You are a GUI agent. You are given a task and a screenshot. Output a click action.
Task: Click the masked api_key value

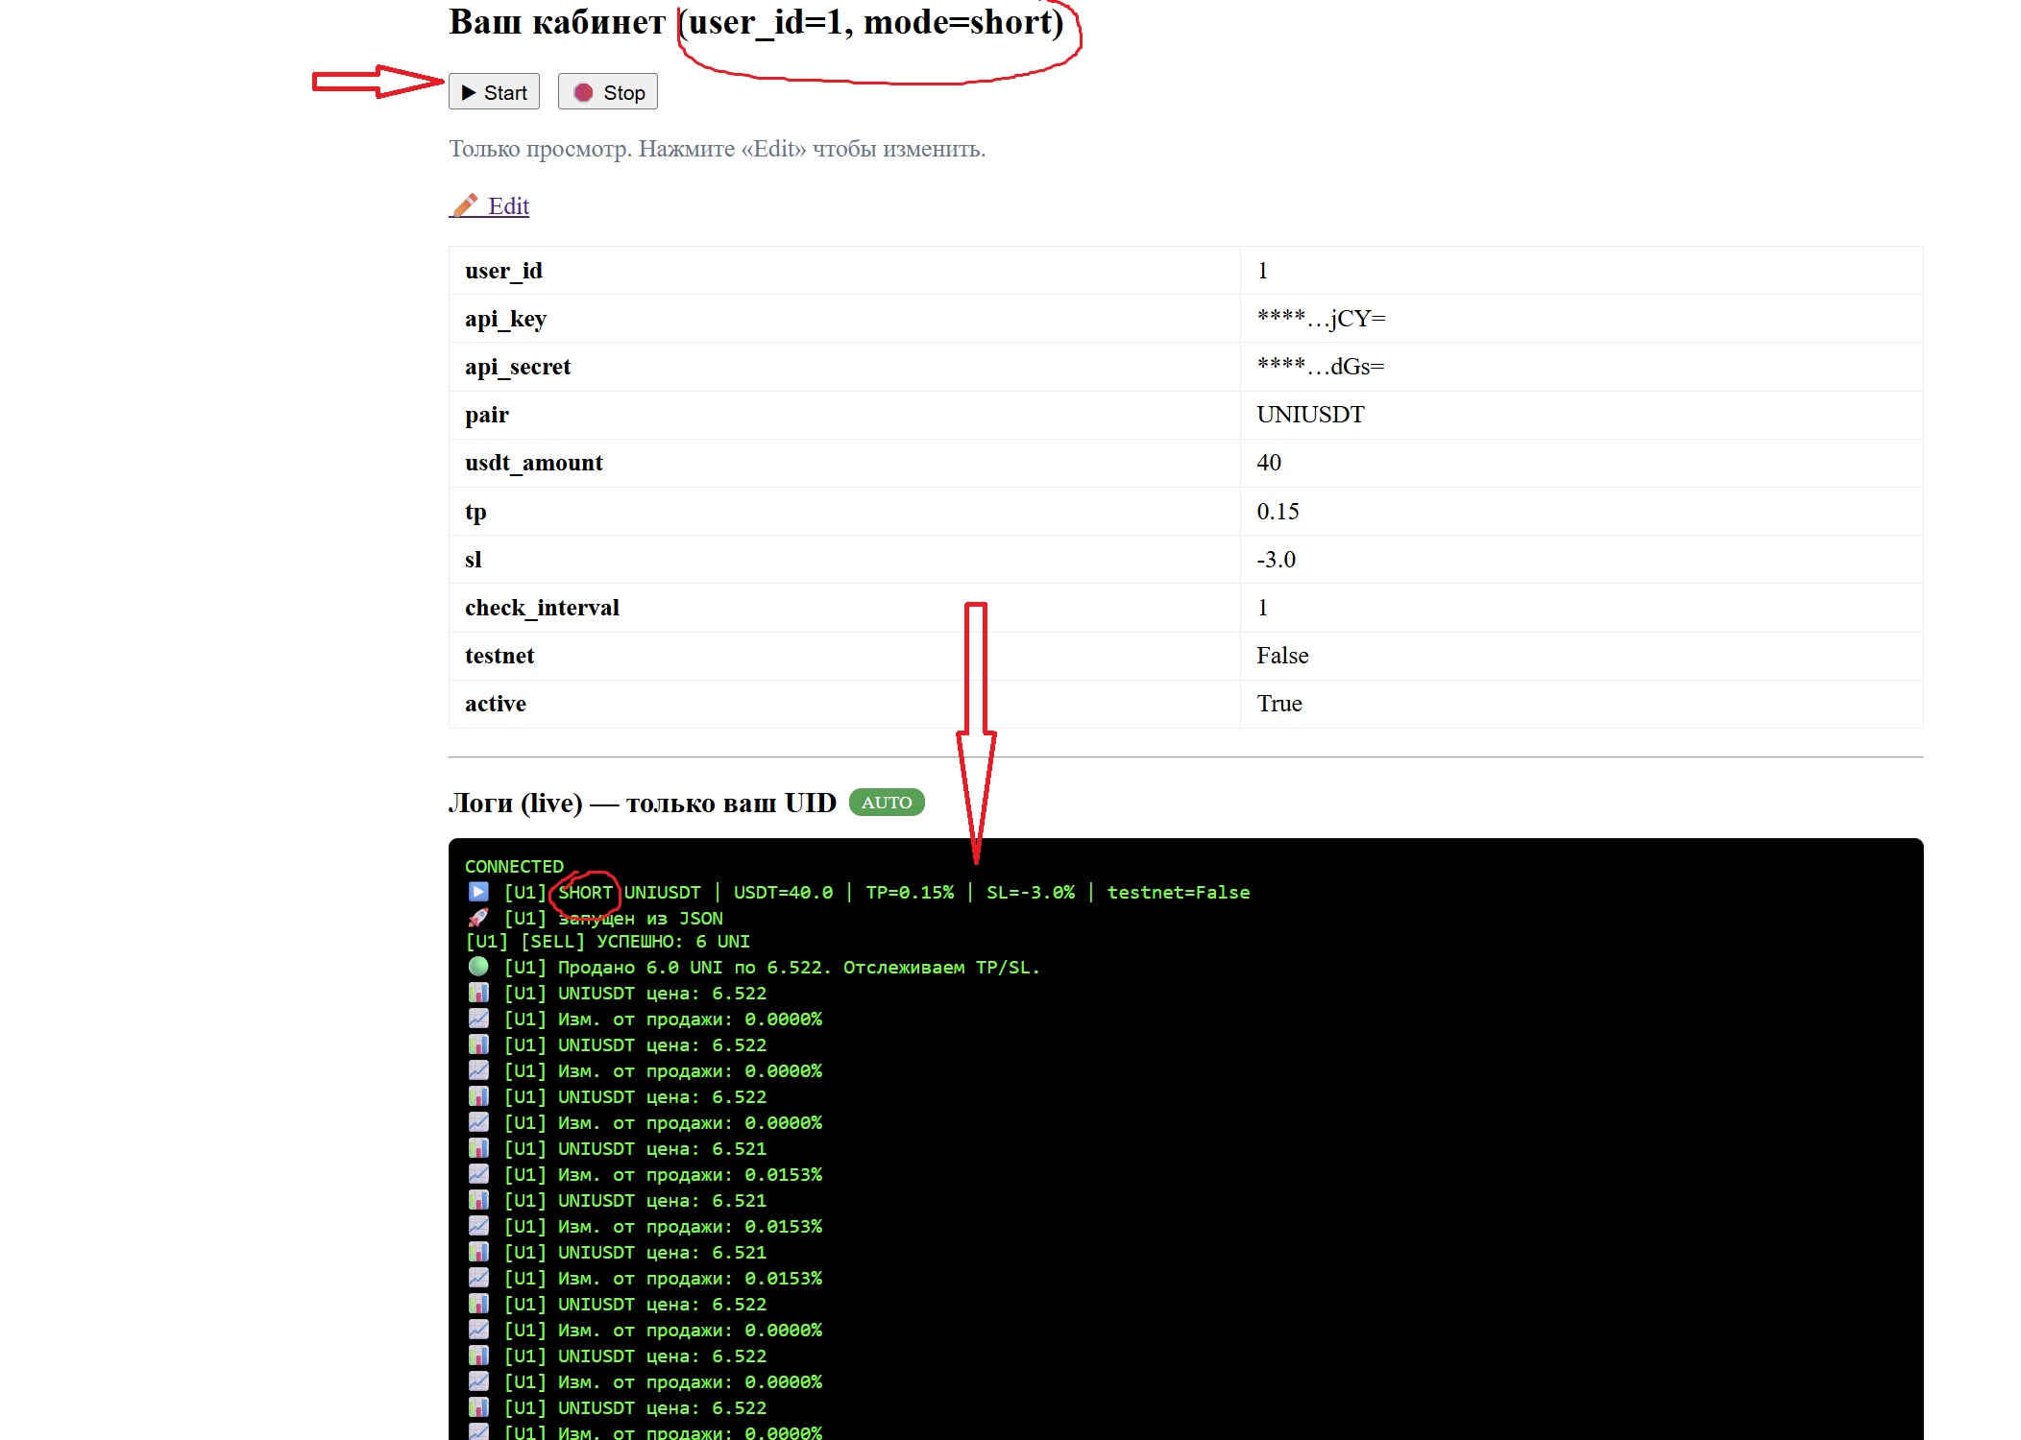(1321, 319)
